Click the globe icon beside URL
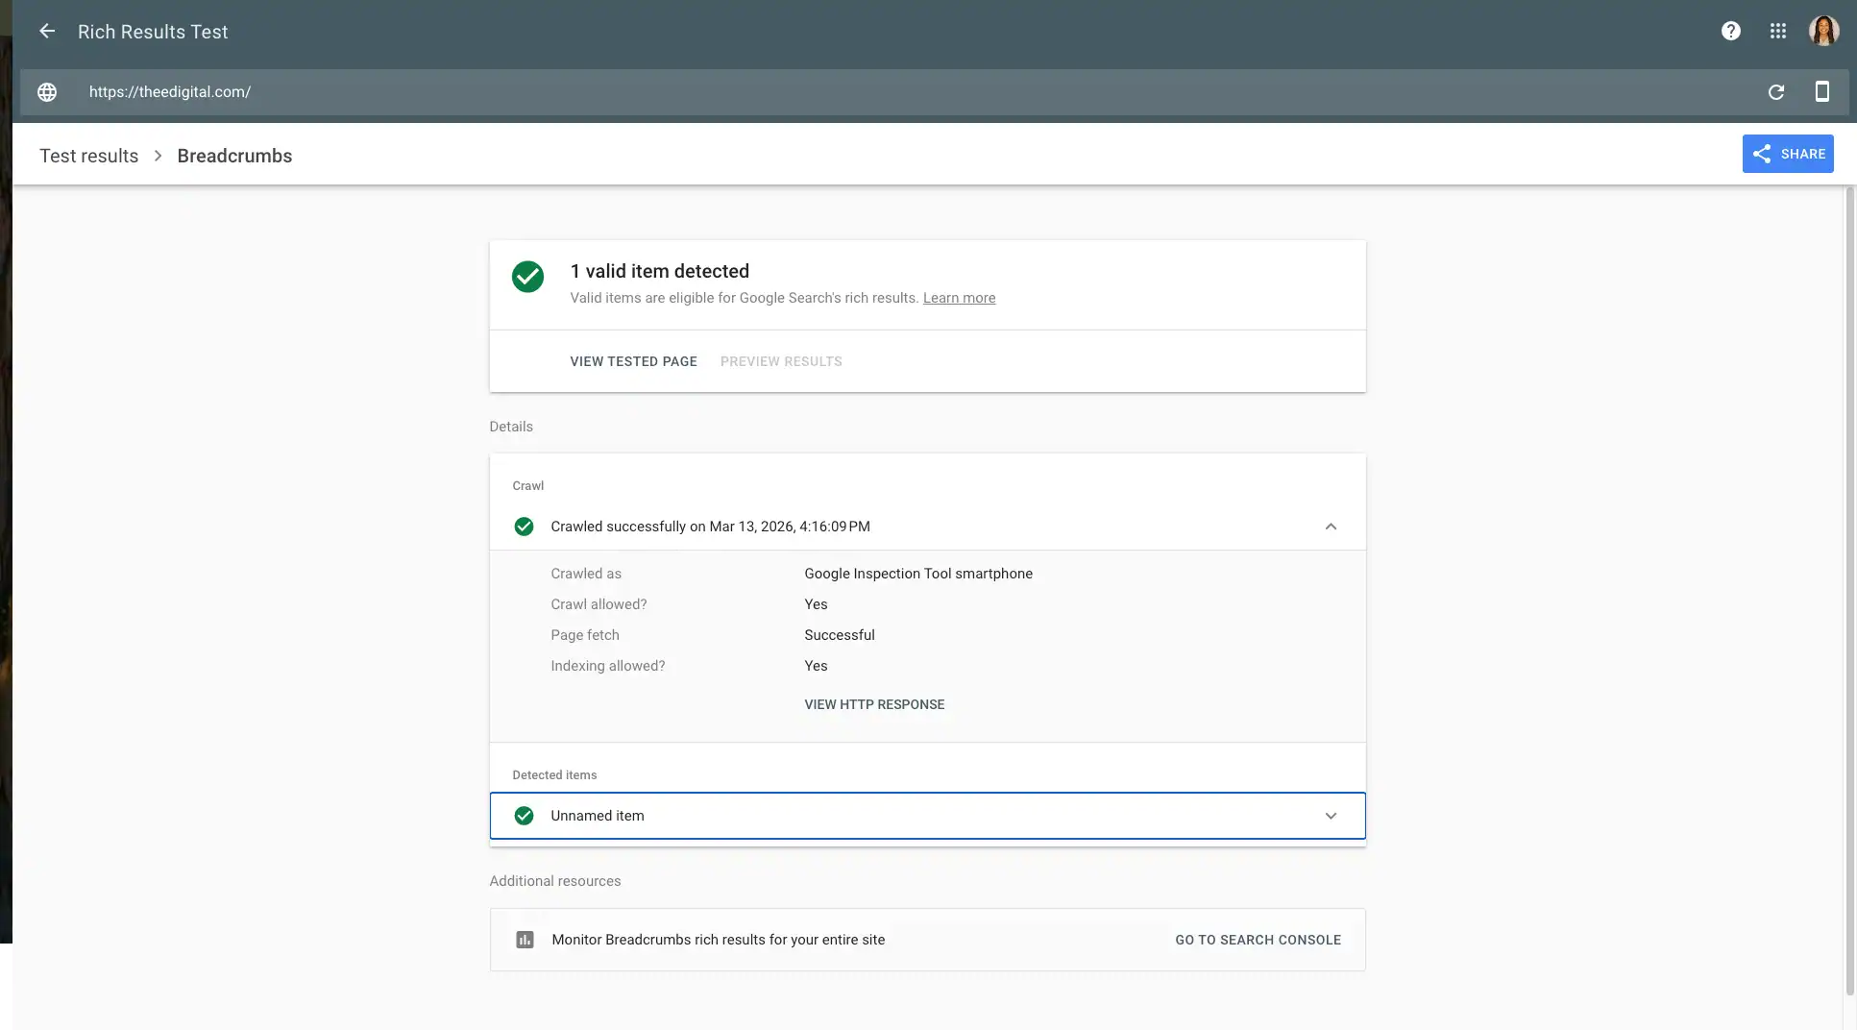 click(47, 92)
